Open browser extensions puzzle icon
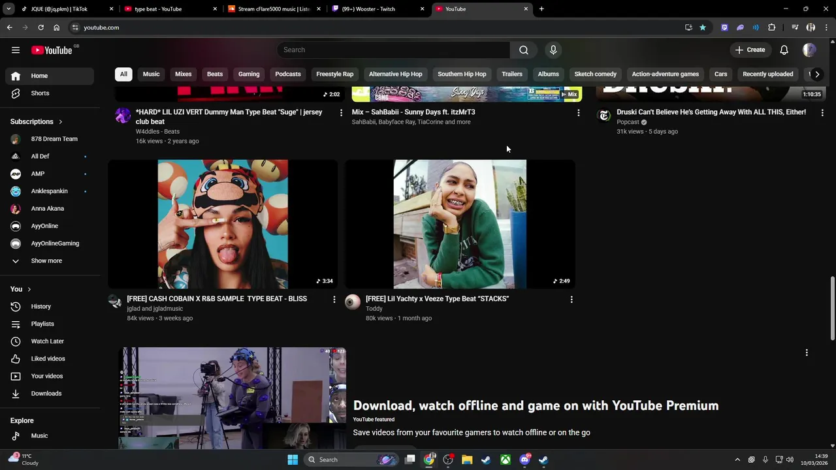The image size is (836, 470). click(771, 27)
